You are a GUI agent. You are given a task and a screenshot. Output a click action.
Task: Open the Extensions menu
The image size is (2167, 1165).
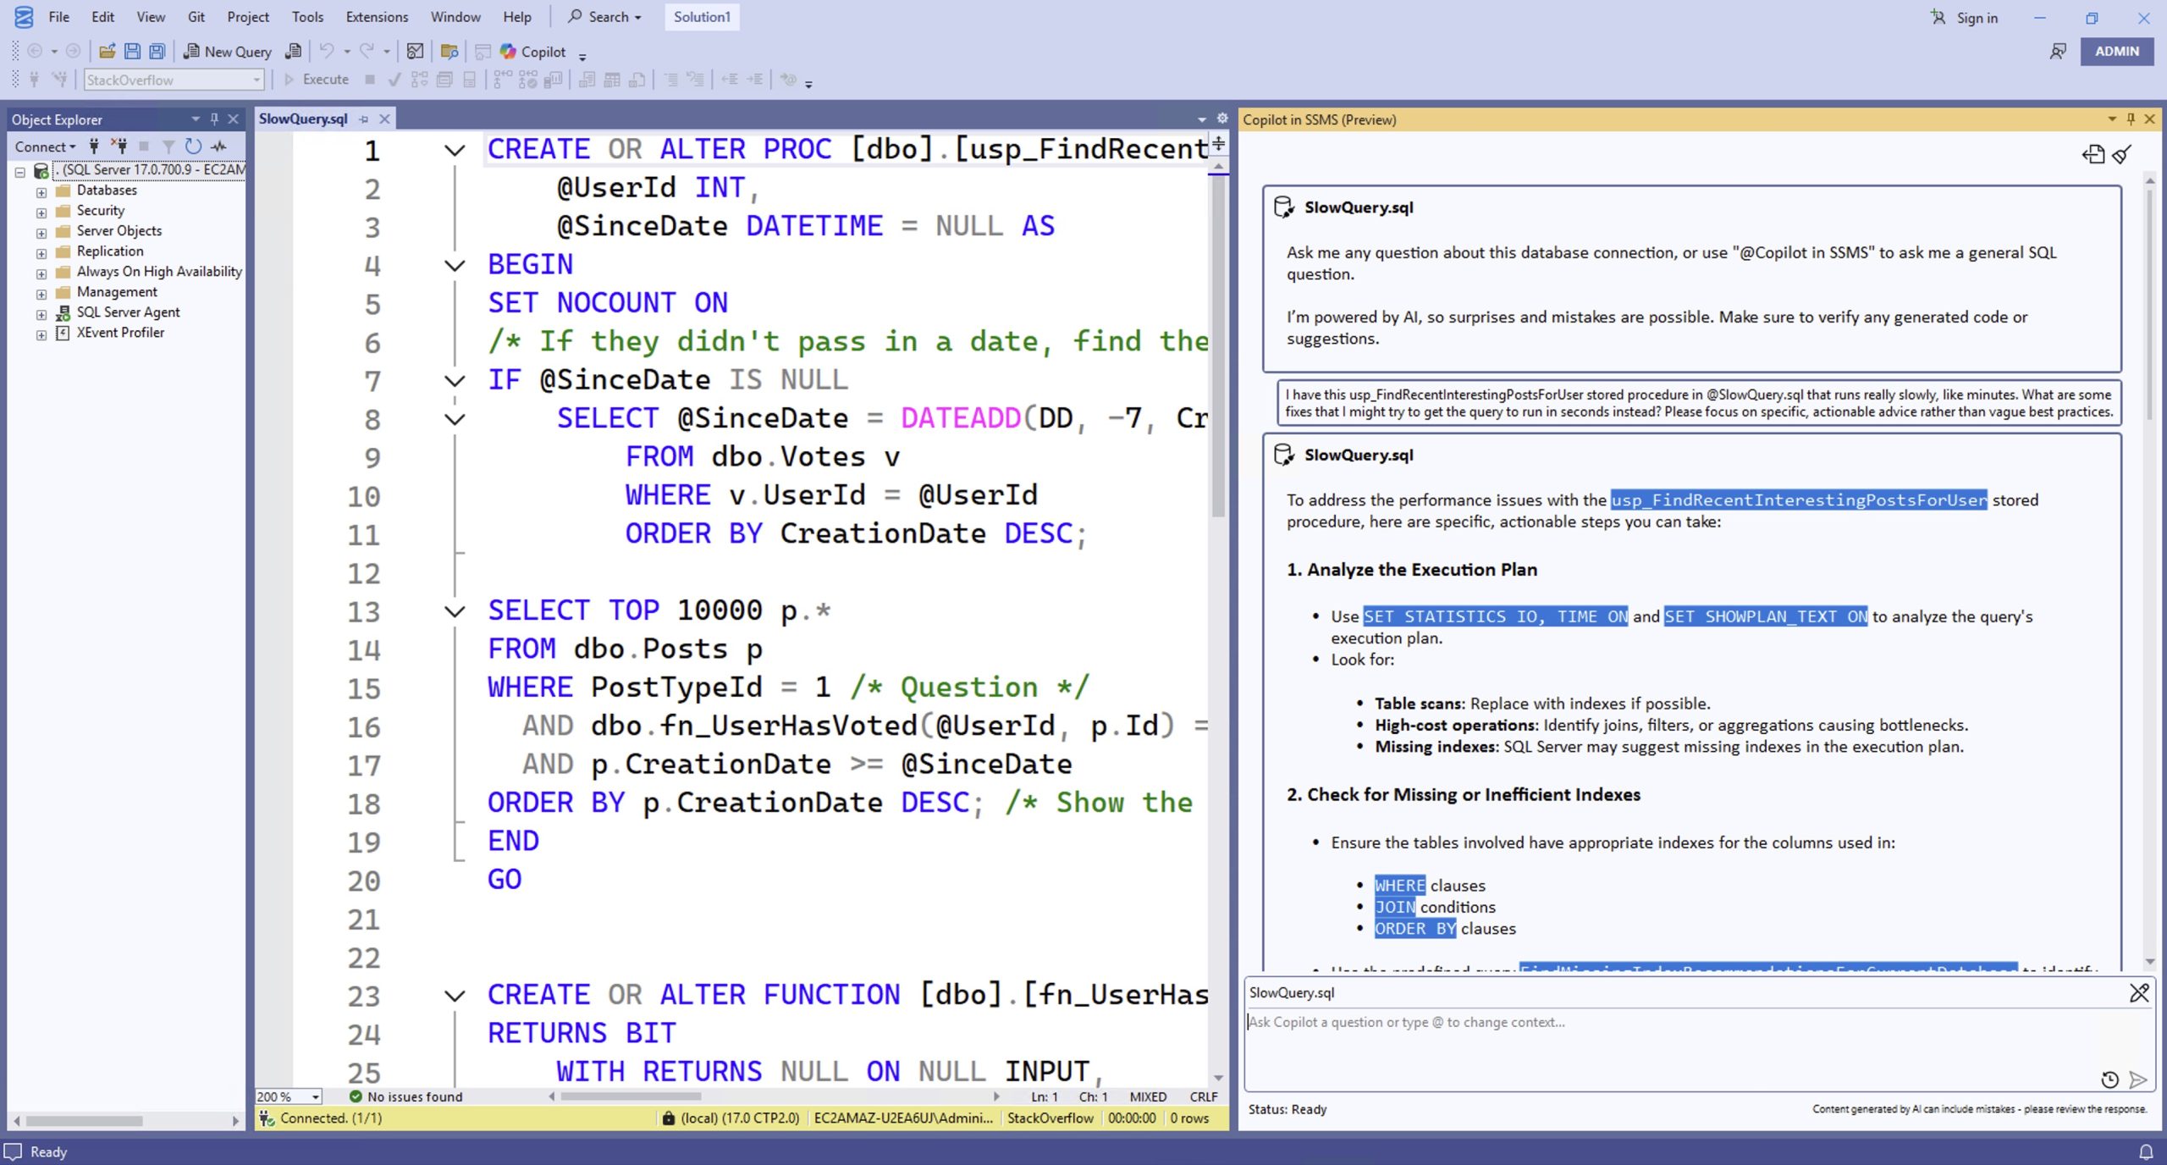[377, 17]
